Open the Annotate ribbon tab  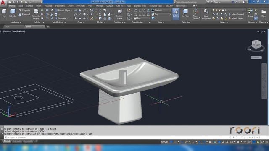click(81, 6)
